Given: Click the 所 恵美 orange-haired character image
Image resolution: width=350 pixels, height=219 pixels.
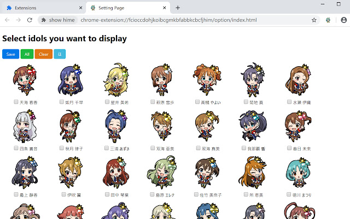Looking at the screenshot, I should [x=253, y=172].
